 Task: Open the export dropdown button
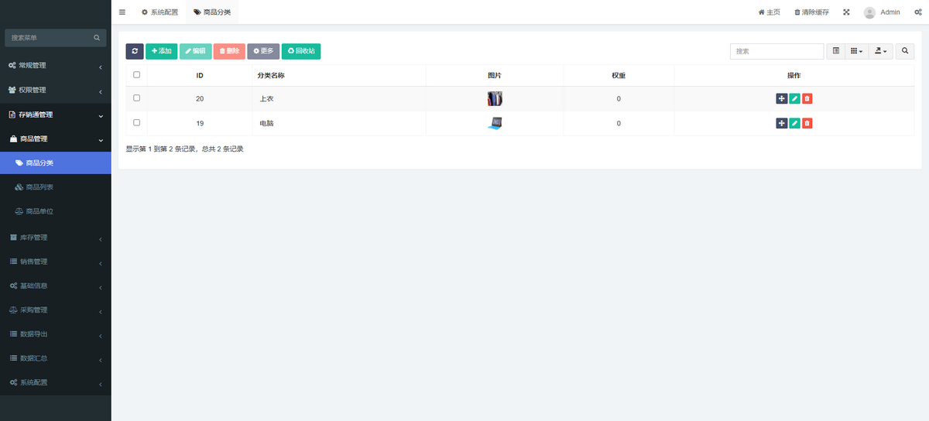click(881, 51)
